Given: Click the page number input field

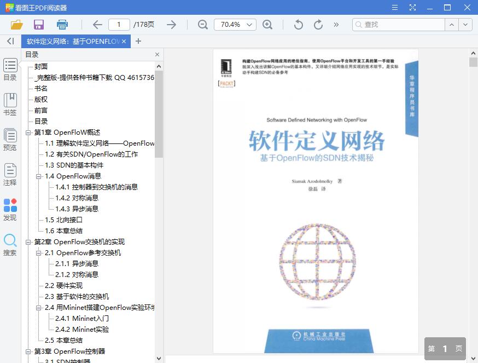Looking at the screenshot, I should pos(121,24).
